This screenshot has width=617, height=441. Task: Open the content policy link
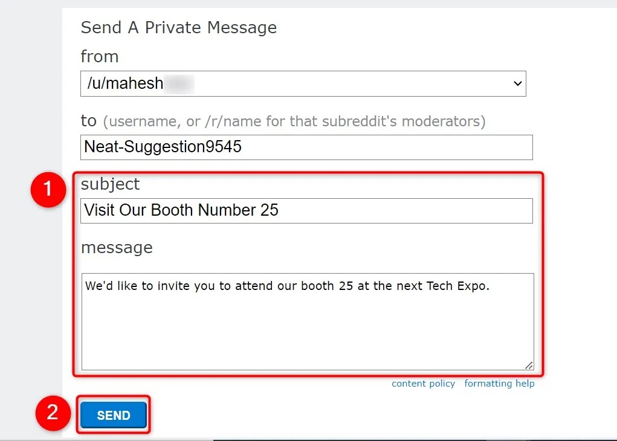coord(423,383)
